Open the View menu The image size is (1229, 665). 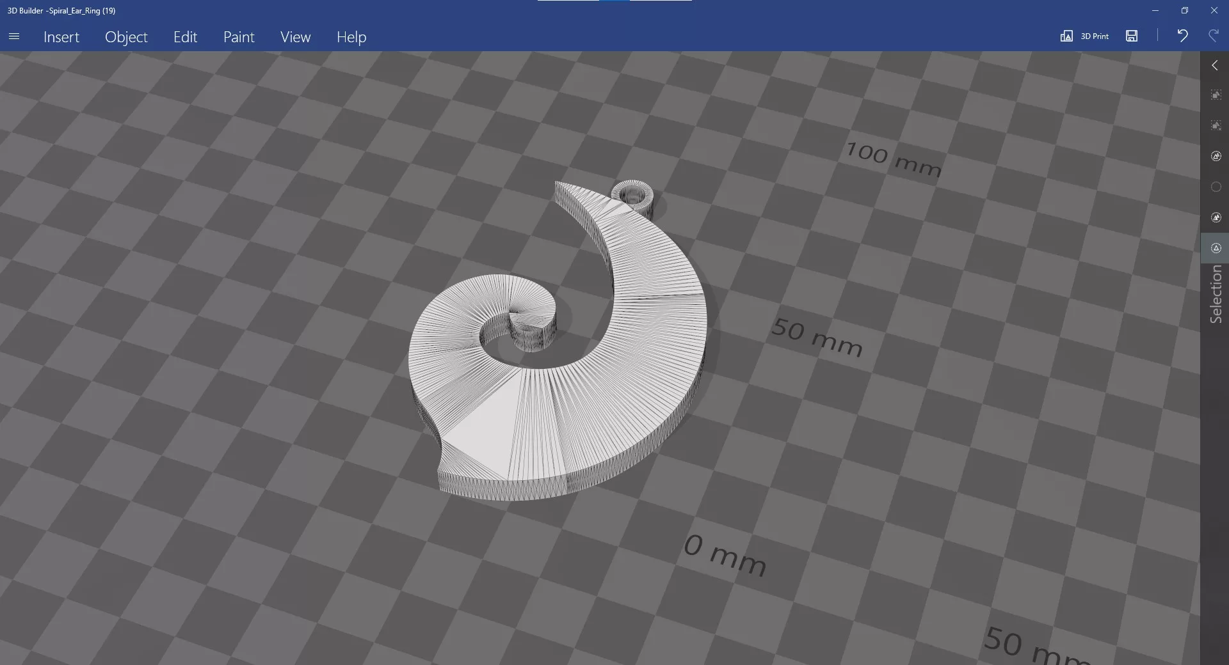pyautogui.click(x=295, y=37)
